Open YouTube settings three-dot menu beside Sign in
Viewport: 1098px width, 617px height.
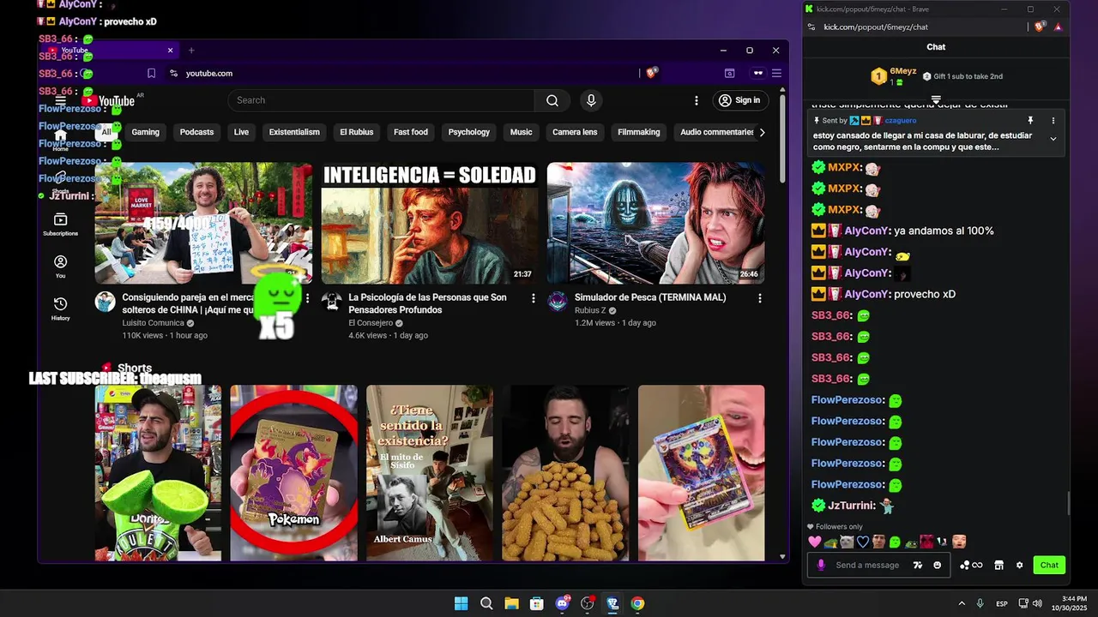(697, 100)
